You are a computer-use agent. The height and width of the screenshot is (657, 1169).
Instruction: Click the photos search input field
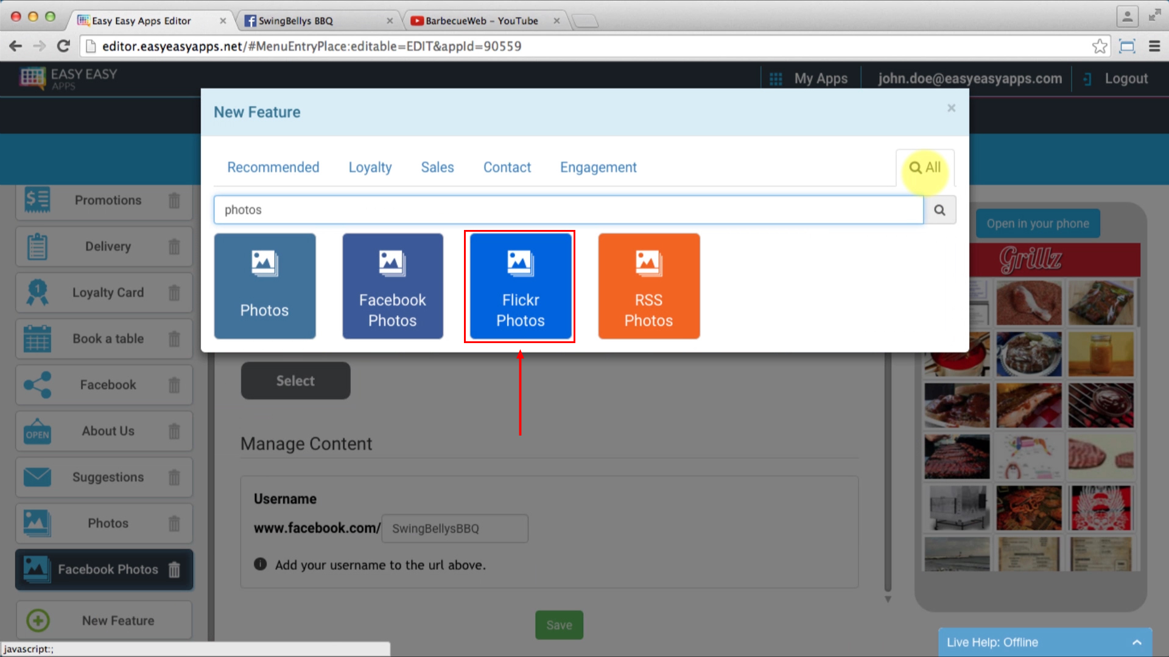569,209
